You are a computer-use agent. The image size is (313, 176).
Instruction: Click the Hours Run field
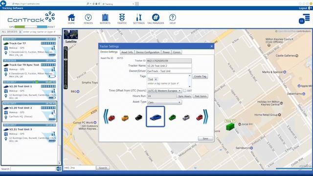161,96
